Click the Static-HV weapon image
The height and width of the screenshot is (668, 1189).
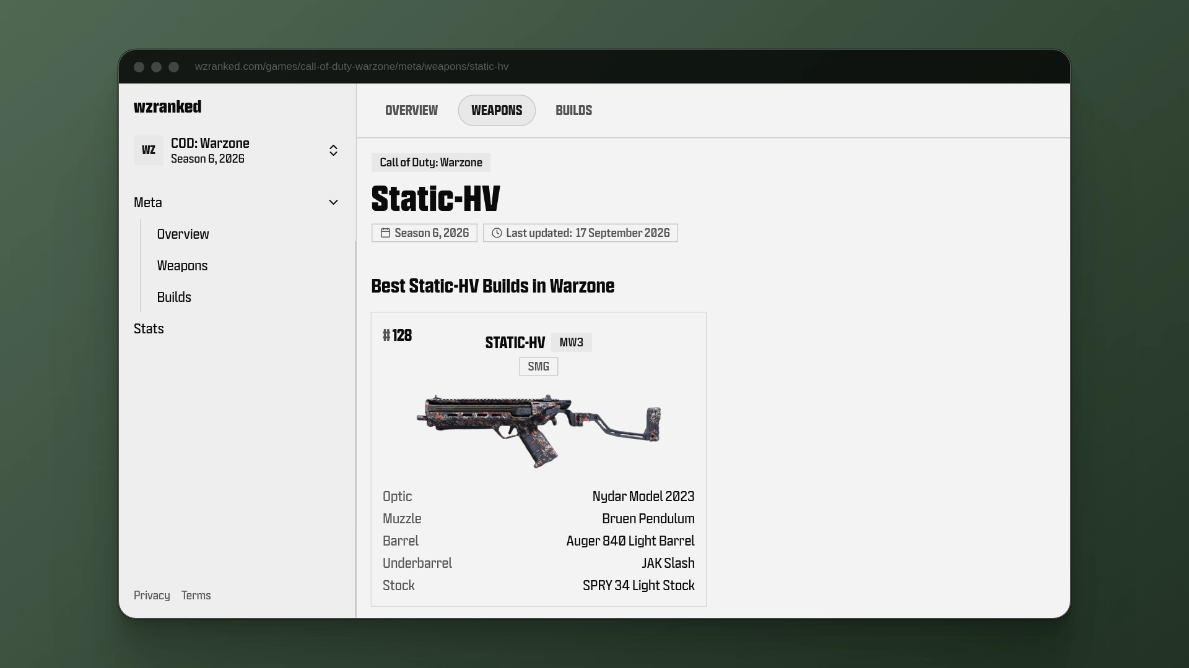click(539, 430)
